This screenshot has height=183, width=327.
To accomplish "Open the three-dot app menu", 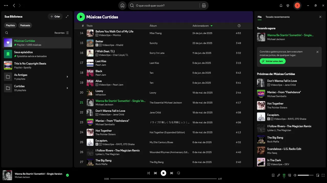I will (x=6, y=6).
